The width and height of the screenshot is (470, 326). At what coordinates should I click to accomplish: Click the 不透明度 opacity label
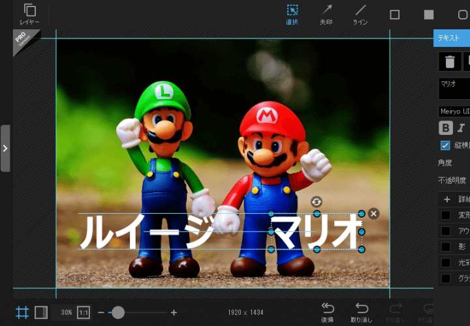[452, 180]
